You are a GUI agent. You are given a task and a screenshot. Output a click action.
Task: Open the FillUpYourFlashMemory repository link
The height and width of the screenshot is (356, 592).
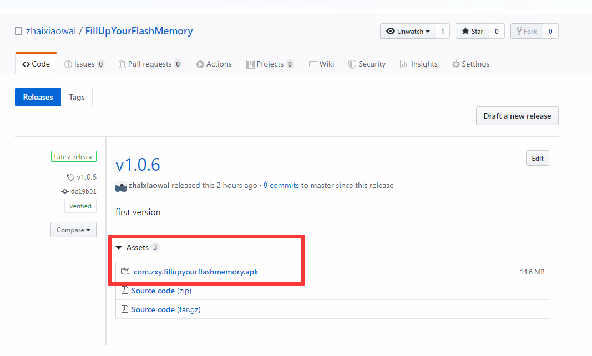tap(139, 31)
